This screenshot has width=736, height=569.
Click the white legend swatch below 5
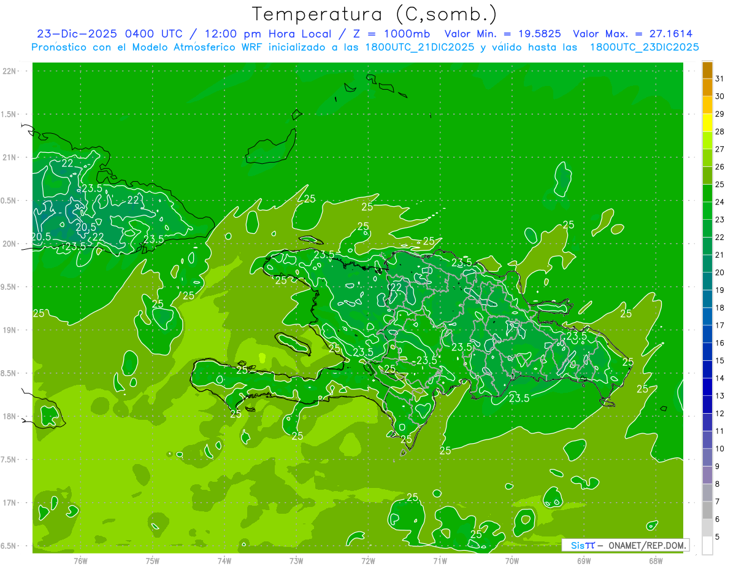click(x=707, y=546)
